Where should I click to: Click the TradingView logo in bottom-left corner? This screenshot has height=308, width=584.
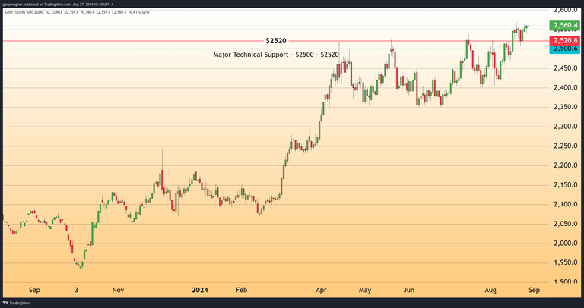point(15,301)
